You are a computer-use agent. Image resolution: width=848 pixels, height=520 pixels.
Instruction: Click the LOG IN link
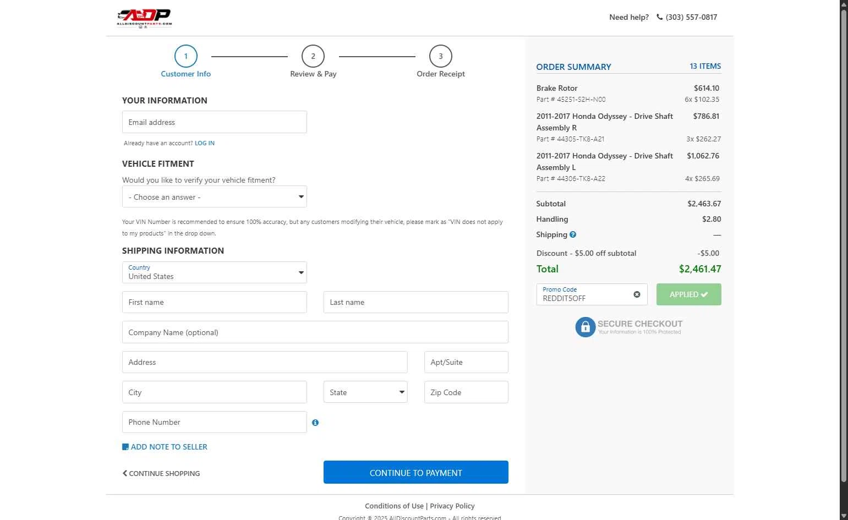click(205, 143)
